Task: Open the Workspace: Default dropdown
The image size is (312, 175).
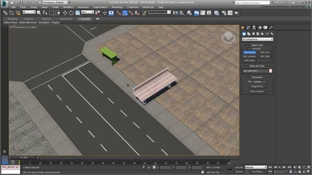Action: pyautogui.click(x=55, y=2)
